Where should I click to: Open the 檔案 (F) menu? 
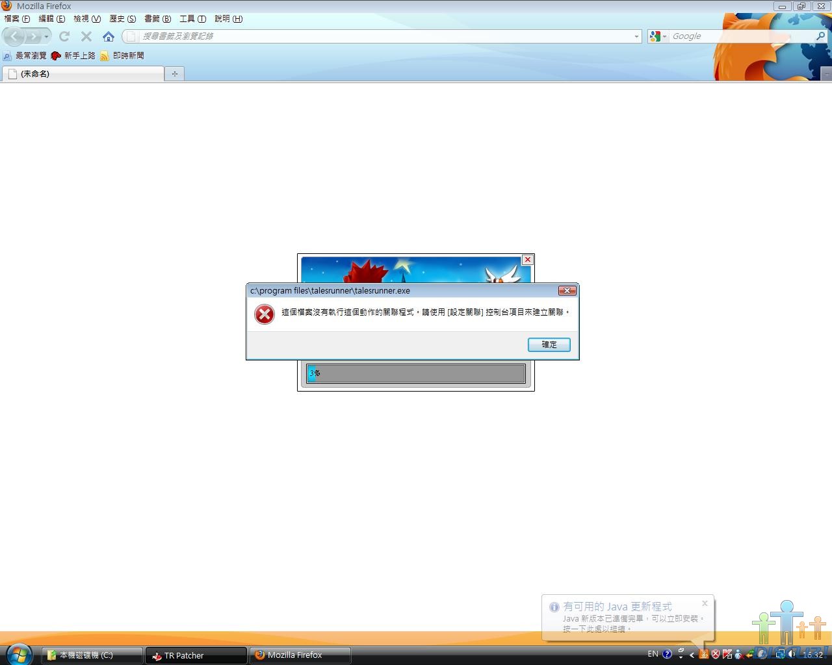17,19
